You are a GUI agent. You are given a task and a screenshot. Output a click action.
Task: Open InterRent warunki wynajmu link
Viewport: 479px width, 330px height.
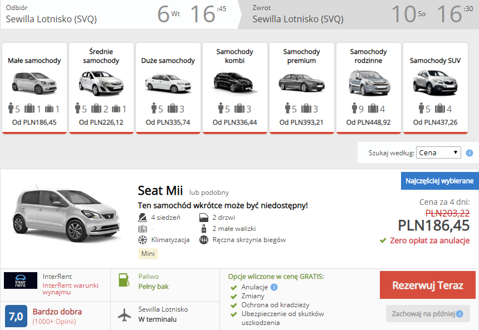click(71, 288)
